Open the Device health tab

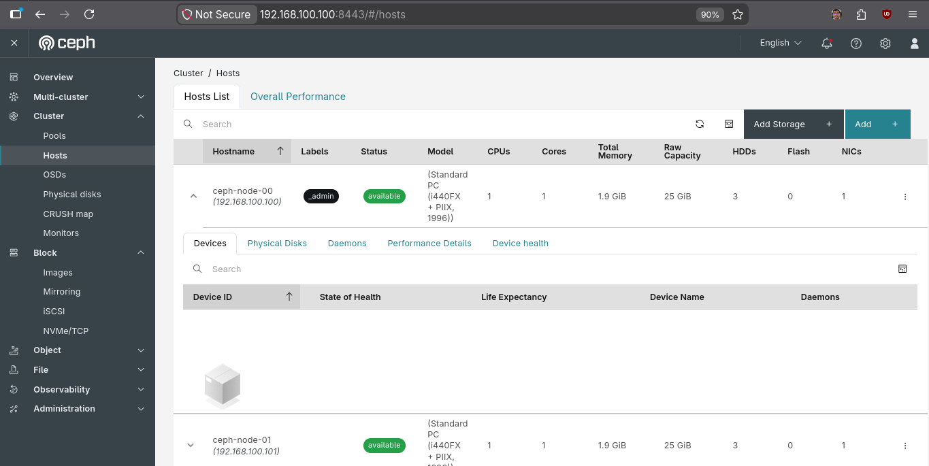[x=521, y=243]
